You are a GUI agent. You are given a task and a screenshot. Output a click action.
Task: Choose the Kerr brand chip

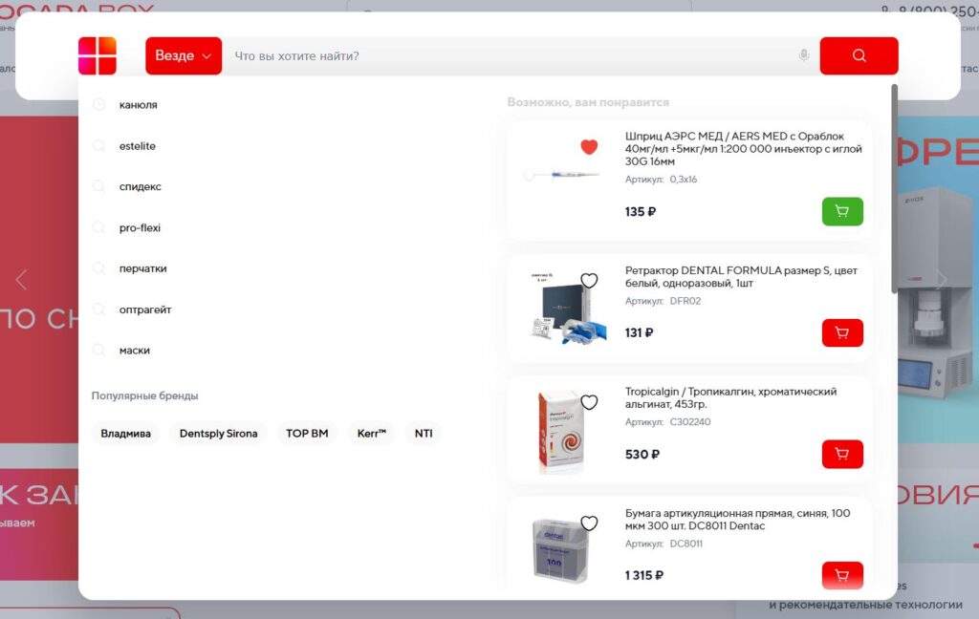372,433
